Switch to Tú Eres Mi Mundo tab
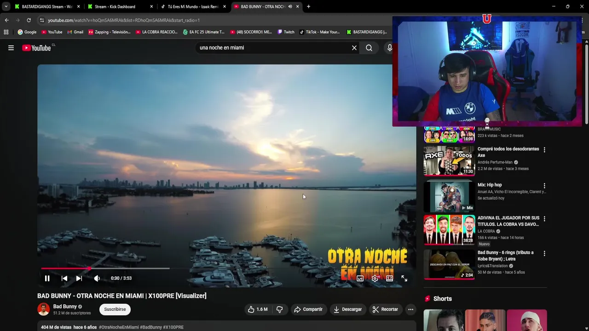 coord(192,6)
